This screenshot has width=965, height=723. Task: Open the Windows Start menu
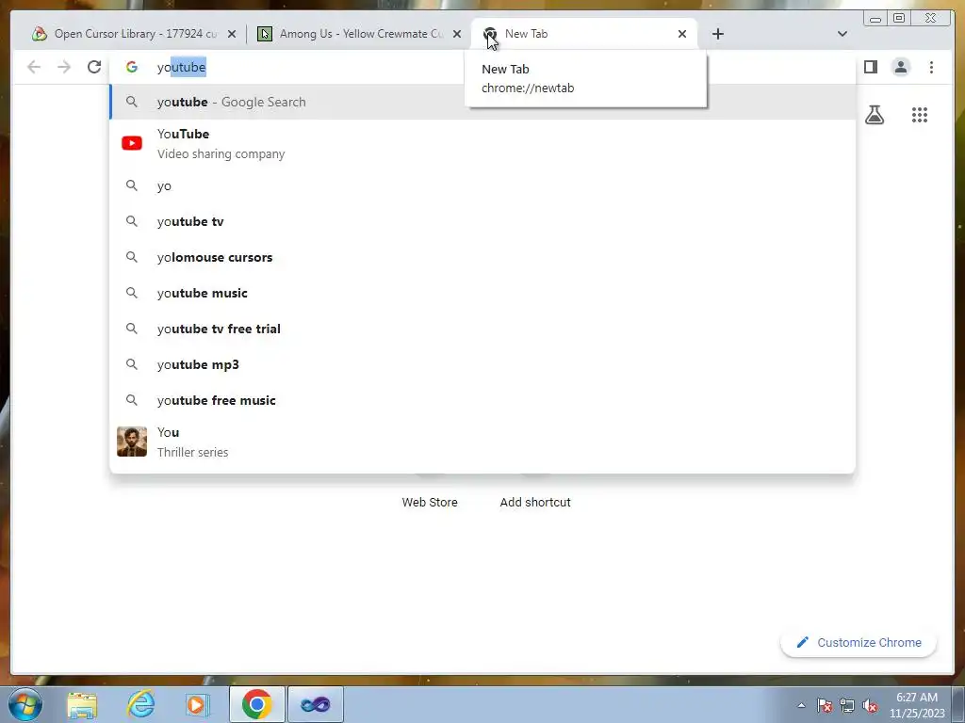click(x=25, y=704)
